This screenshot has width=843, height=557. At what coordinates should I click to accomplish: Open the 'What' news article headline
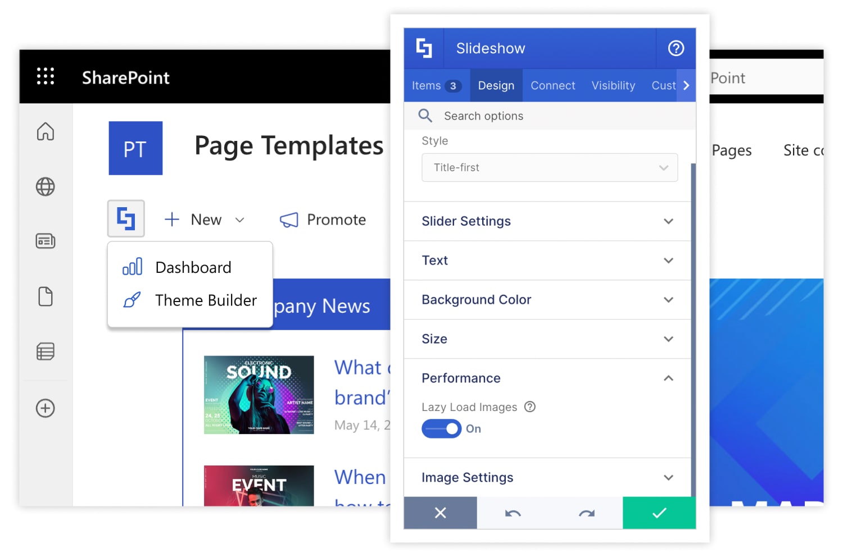[362, 382]
